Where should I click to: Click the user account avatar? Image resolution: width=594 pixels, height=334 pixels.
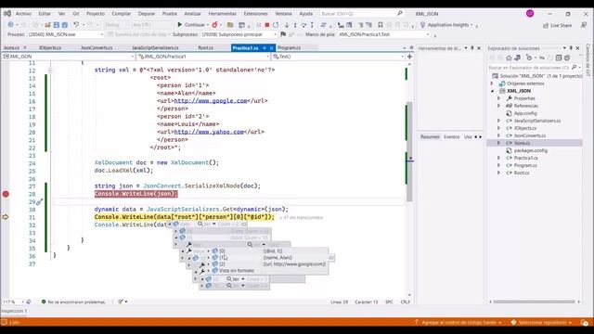pos(530,13)
